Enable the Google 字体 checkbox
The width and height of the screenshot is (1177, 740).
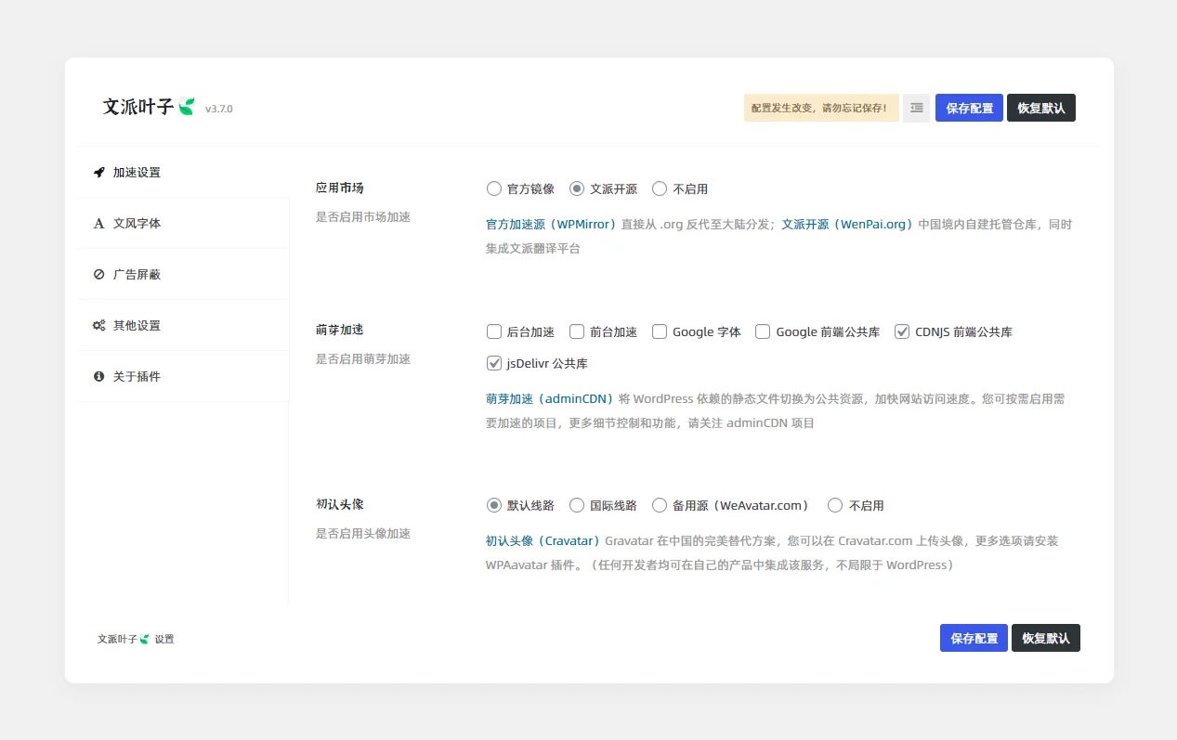660,331
